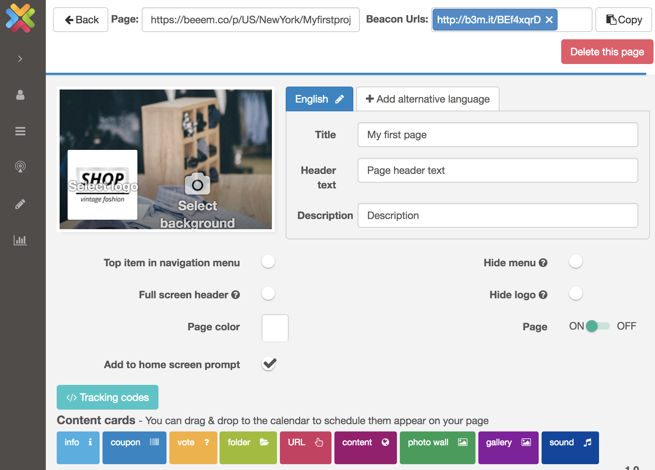Expand the sidebar with the chevron arrow

pos(20,59)
